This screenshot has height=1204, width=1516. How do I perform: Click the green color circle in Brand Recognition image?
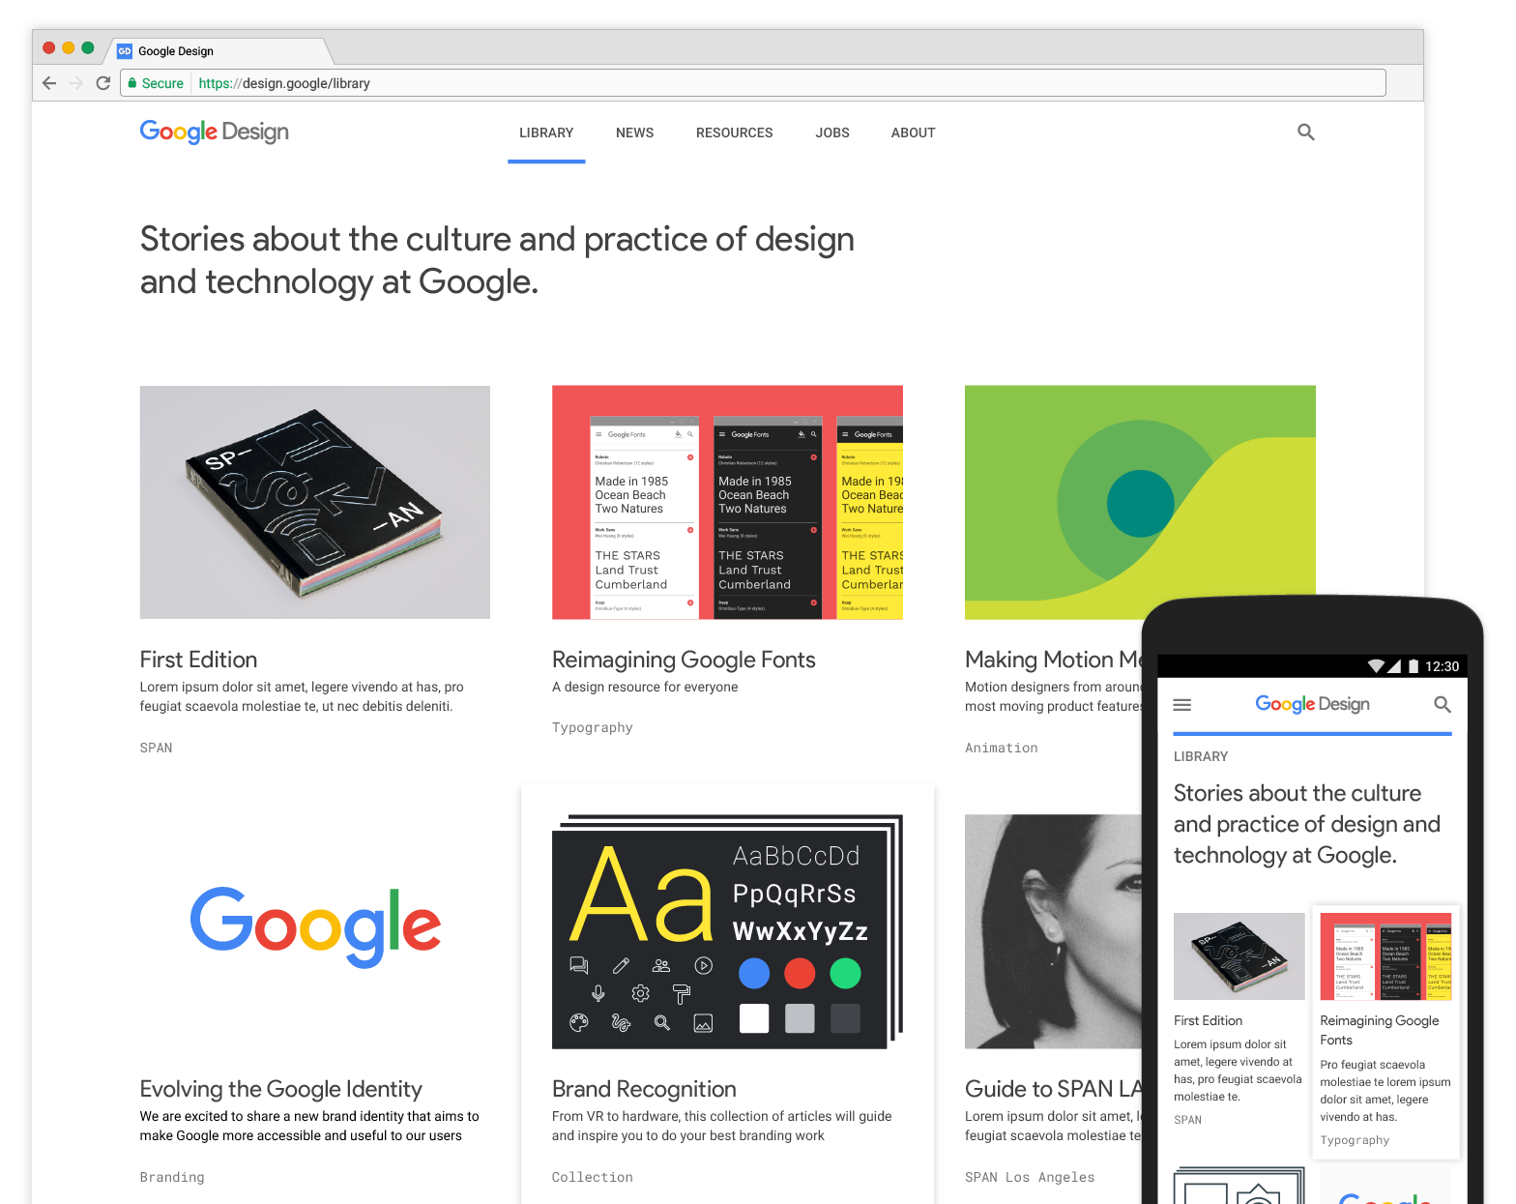point(845,973)
